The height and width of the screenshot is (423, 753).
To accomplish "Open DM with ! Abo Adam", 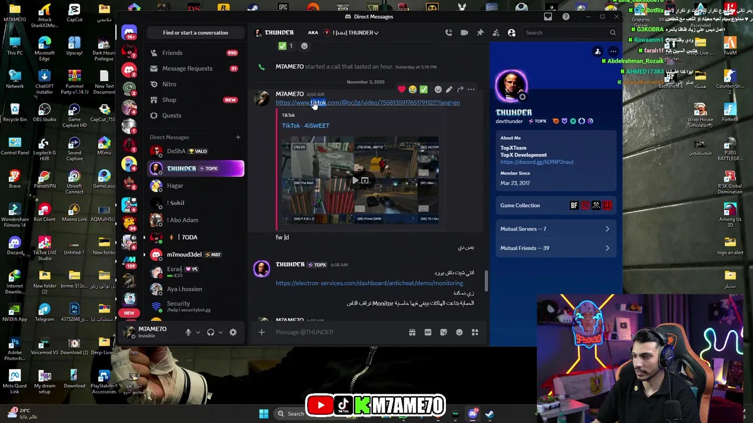I will click(195, 220).
